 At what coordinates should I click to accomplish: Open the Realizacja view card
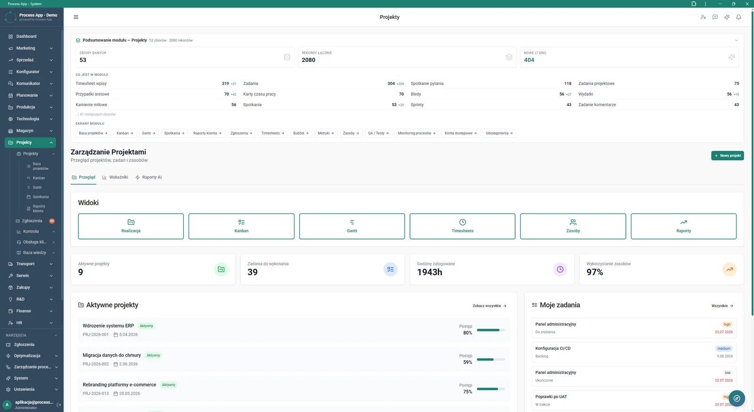(131, 226)
